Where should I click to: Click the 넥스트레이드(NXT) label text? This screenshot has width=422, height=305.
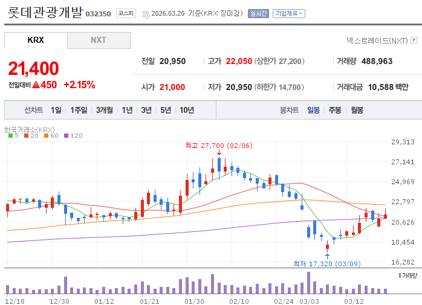(377, 40)
